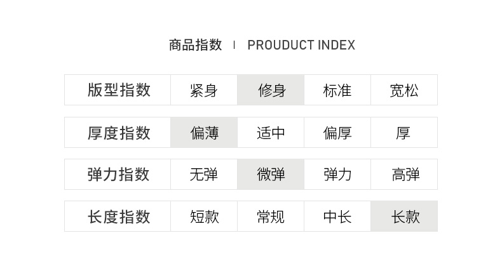Choose 无弹 in the elasticity row

pos(203,175)
